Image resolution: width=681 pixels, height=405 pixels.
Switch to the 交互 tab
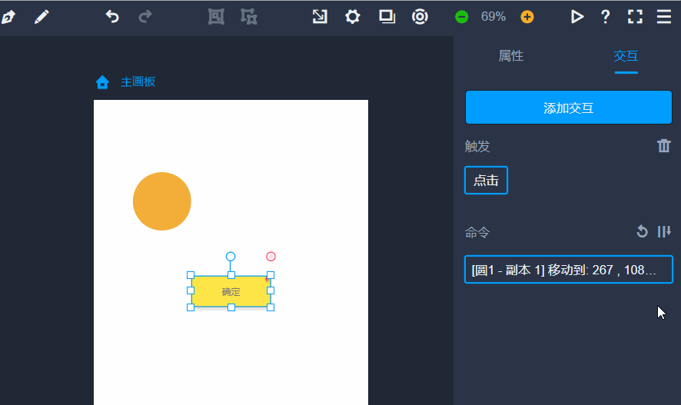point(626,56)
